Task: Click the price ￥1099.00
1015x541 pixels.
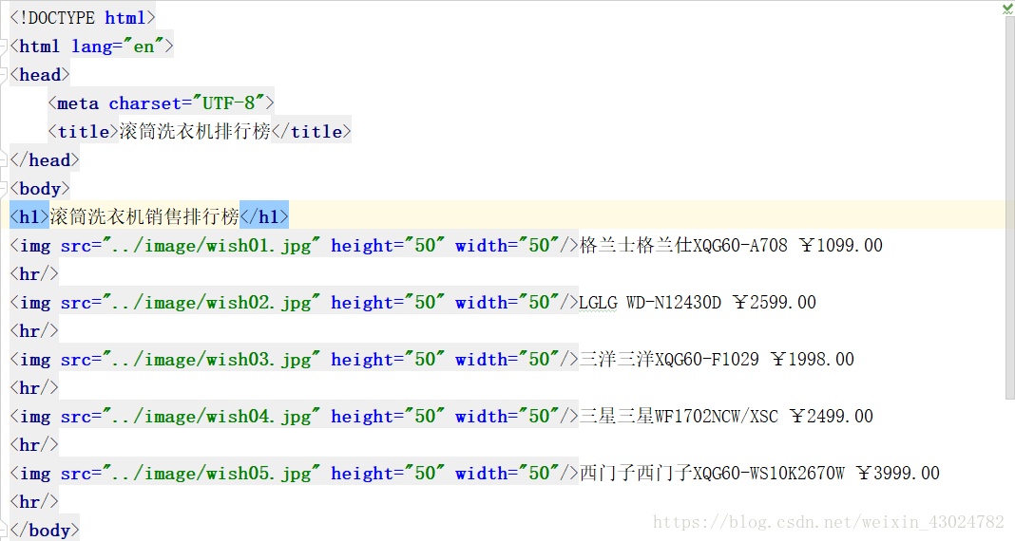Action: pos(840,246)
